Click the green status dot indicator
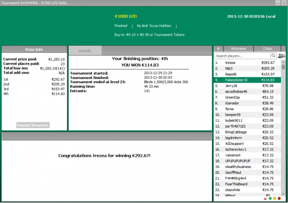 pyautogui.click(x=269, y=198)
